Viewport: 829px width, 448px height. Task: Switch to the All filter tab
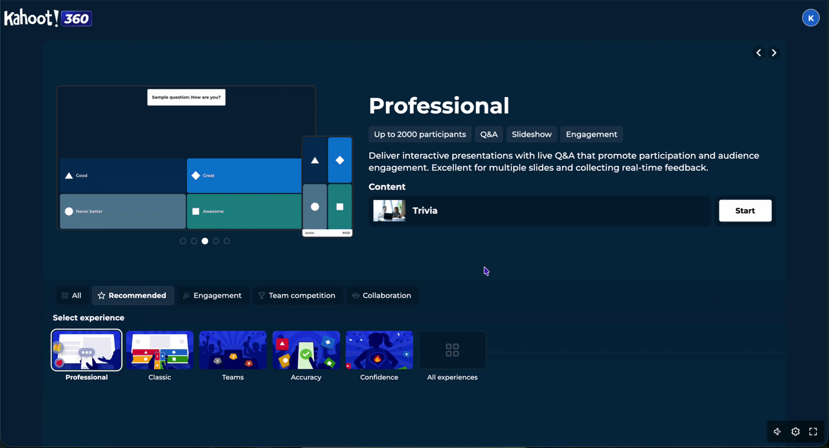[71, 295]
